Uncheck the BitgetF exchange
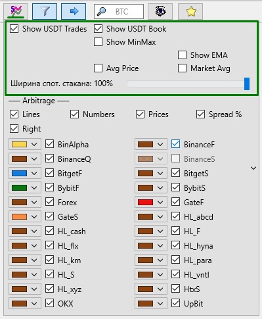This screenshot has width=262, height=319. (49, 173)
